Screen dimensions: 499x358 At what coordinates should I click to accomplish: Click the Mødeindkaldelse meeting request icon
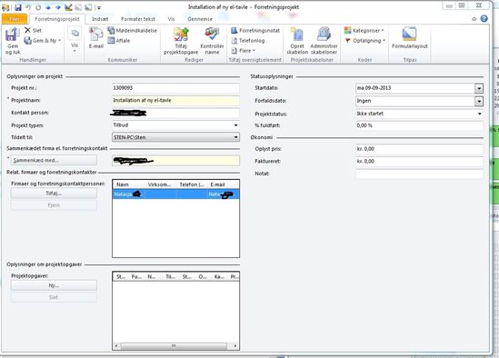[111, 31]
